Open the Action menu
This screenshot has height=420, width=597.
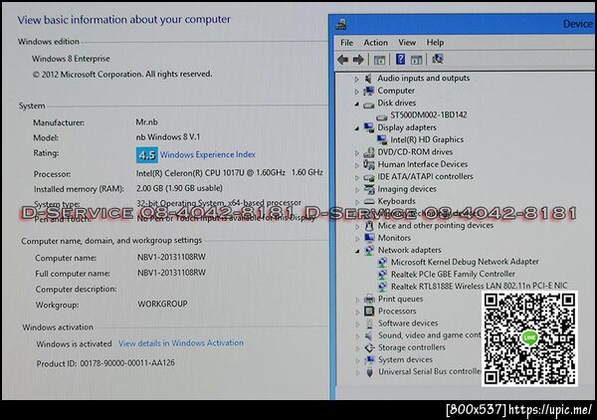tap(375, 43)
